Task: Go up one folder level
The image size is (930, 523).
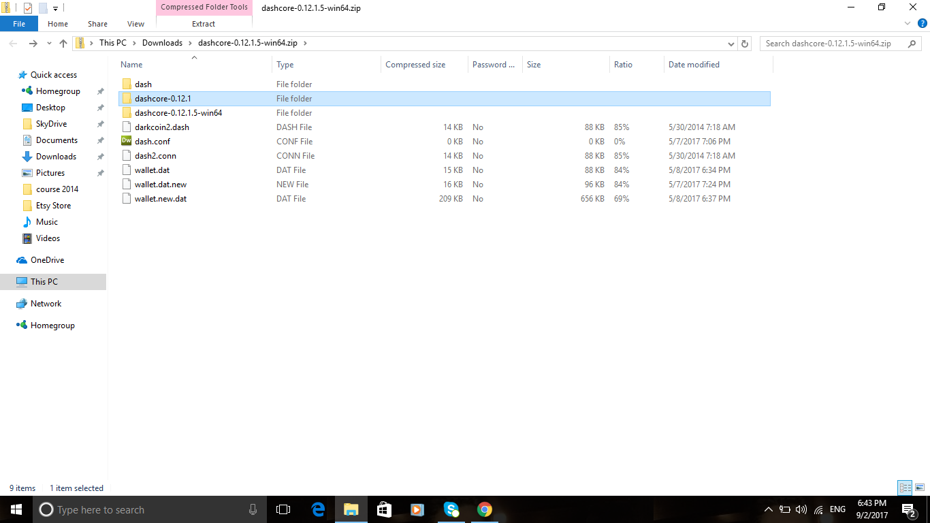Action: [x=63, y=44]
